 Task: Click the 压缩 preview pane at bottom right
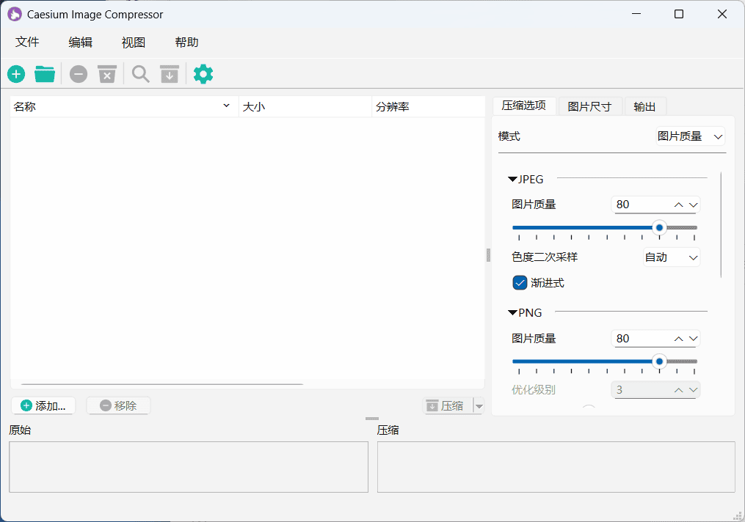[x=556, y=467]
